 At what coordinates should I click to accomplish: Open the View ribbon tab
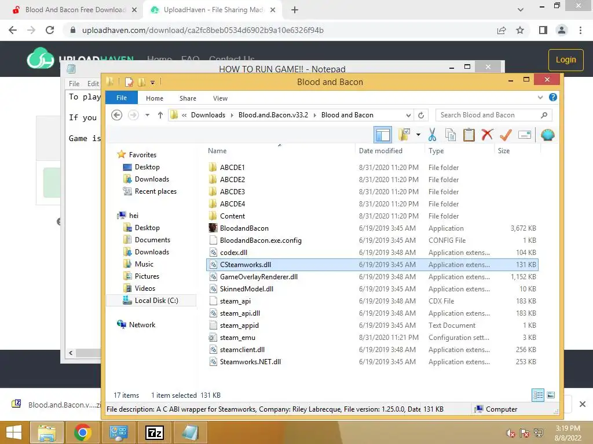(220, 98)
